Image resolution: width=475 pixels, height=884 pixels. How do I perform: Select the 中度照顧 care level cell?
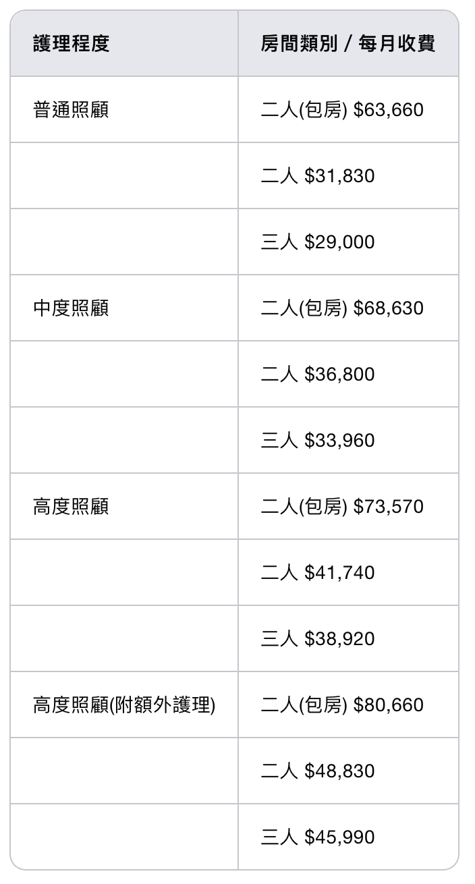coord(71,308)
